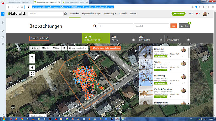The image size is (216, 121).
Task: Open the notifications speech bubble icon
Action: click(x=198, y=14)
